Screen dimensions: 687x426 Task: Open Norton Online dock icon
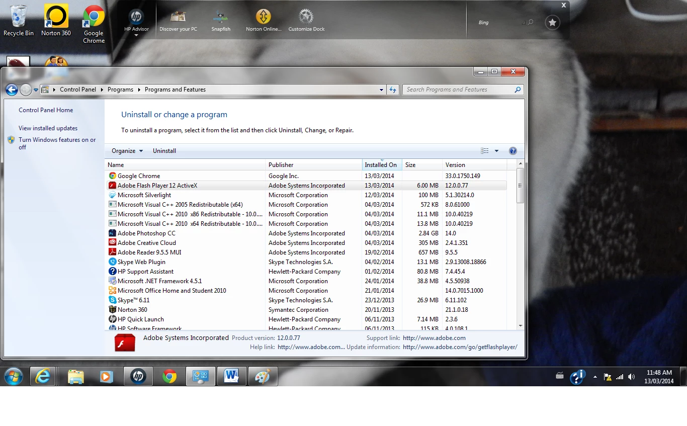tap(264, 21)
